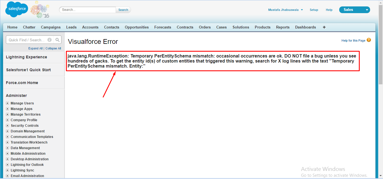
Task: Click the orange help question mark icon
Action: pyautogui.click(x=369, y=40)
